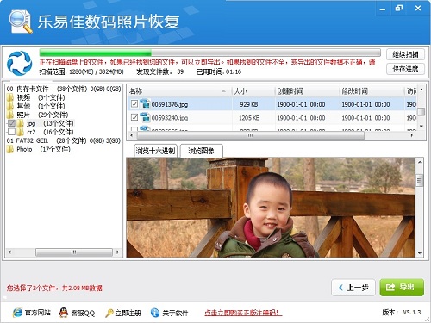This screenshot has width=431, height=323.
Task: Click the folder tree scroll right arrow
Action: (x=117, y=252)
